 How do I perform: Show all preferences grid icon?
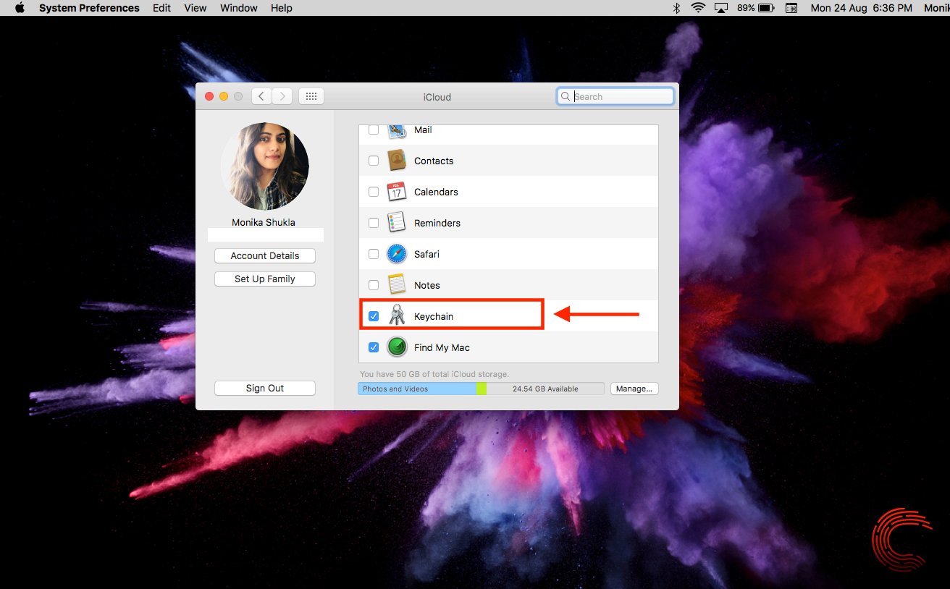click(x=311, y=96)
